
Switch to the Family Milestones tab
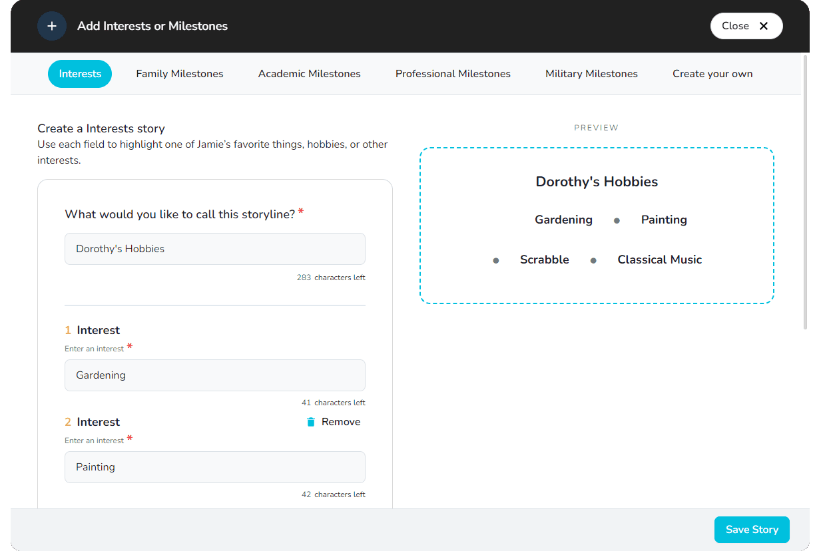point(180,74)
